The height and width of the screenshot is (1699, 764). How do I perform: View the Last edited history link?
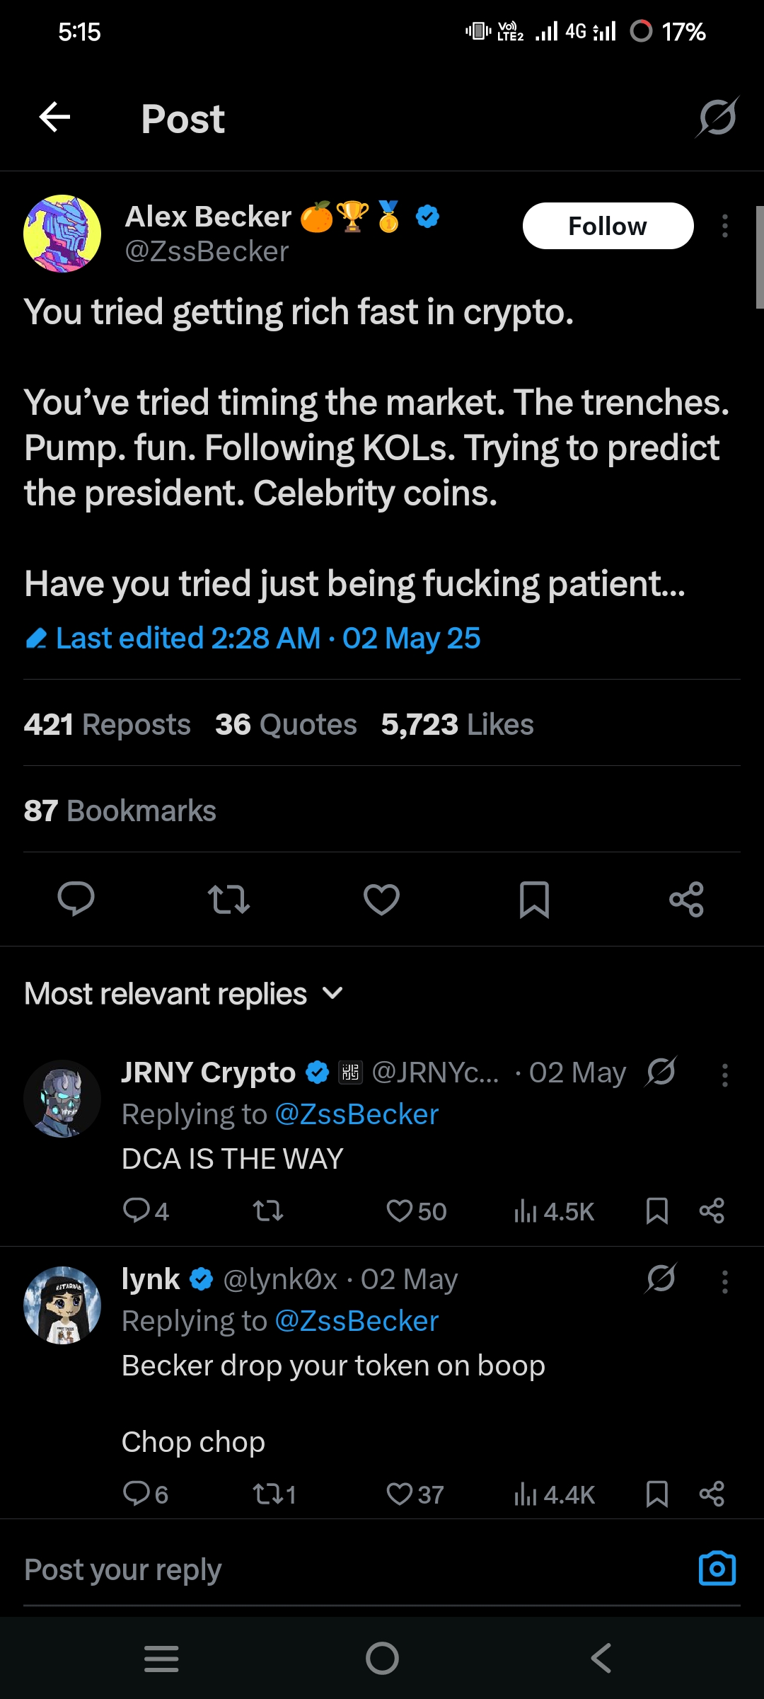tap(253, 639)
